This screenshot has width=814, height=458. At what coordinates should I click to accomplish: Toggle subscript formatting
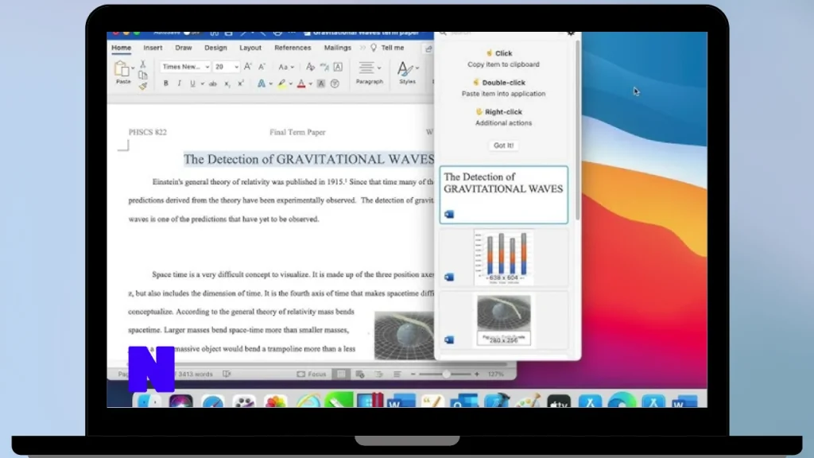pos(227,83)
